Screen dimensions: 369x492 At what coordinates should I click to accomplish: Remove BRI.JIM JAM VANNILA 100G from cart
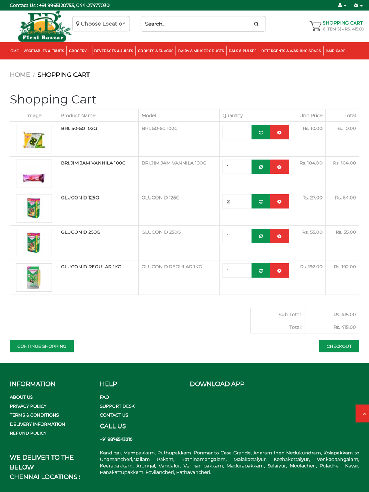point(279,167)
